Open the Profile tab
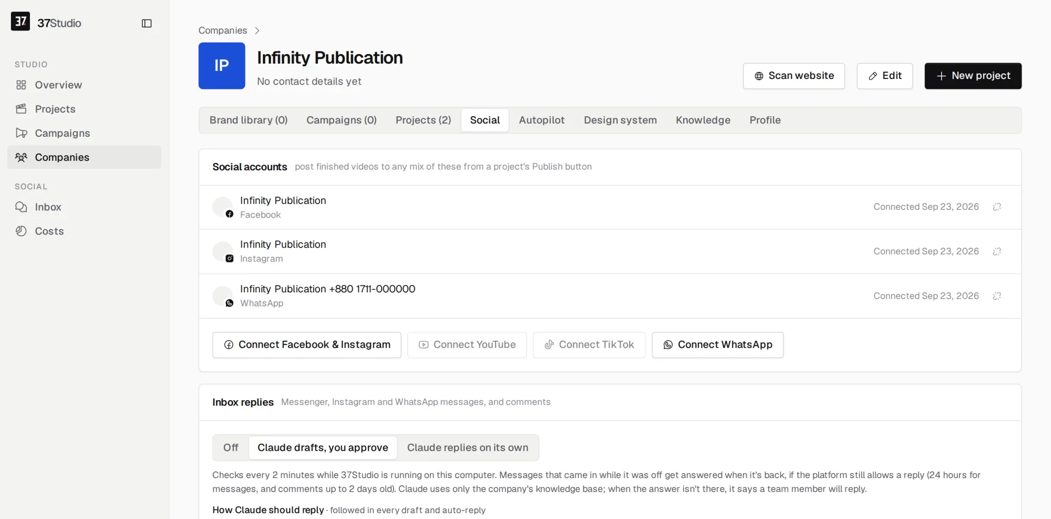The width and height of the screenshot is (1051, 519). [765, 120]
